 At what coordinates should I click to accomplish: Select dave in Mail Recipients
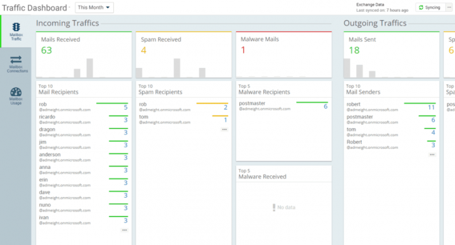(83, 195)
